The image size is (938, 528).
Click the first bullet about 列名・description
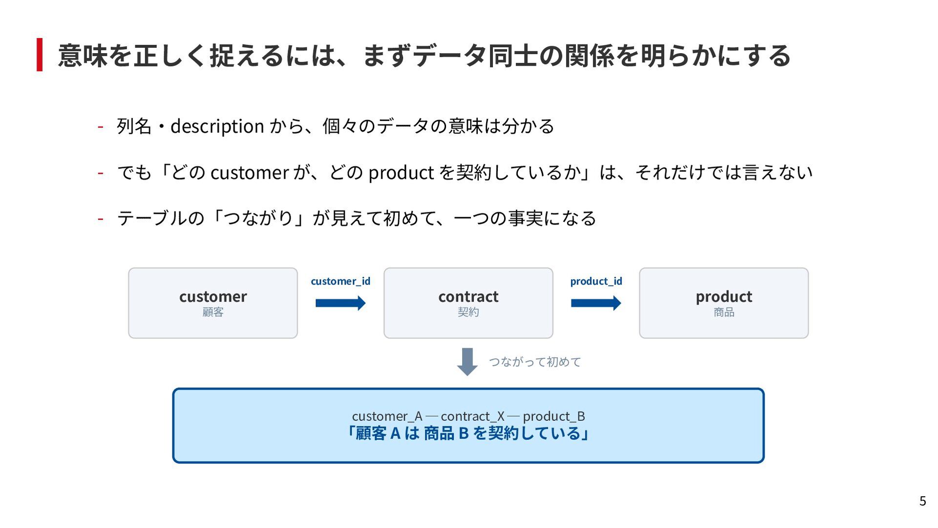pos(336,126)
